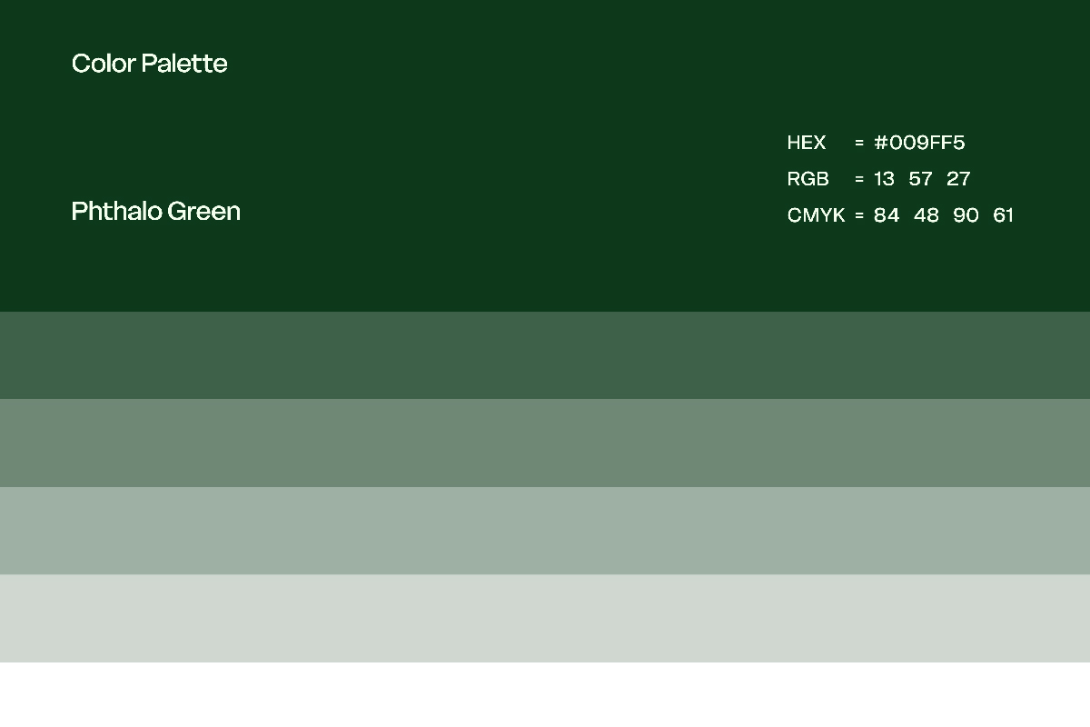Pick the first tint band below main swatch
The height and width of the screenshot is (727, 1090).
point(545,355)
